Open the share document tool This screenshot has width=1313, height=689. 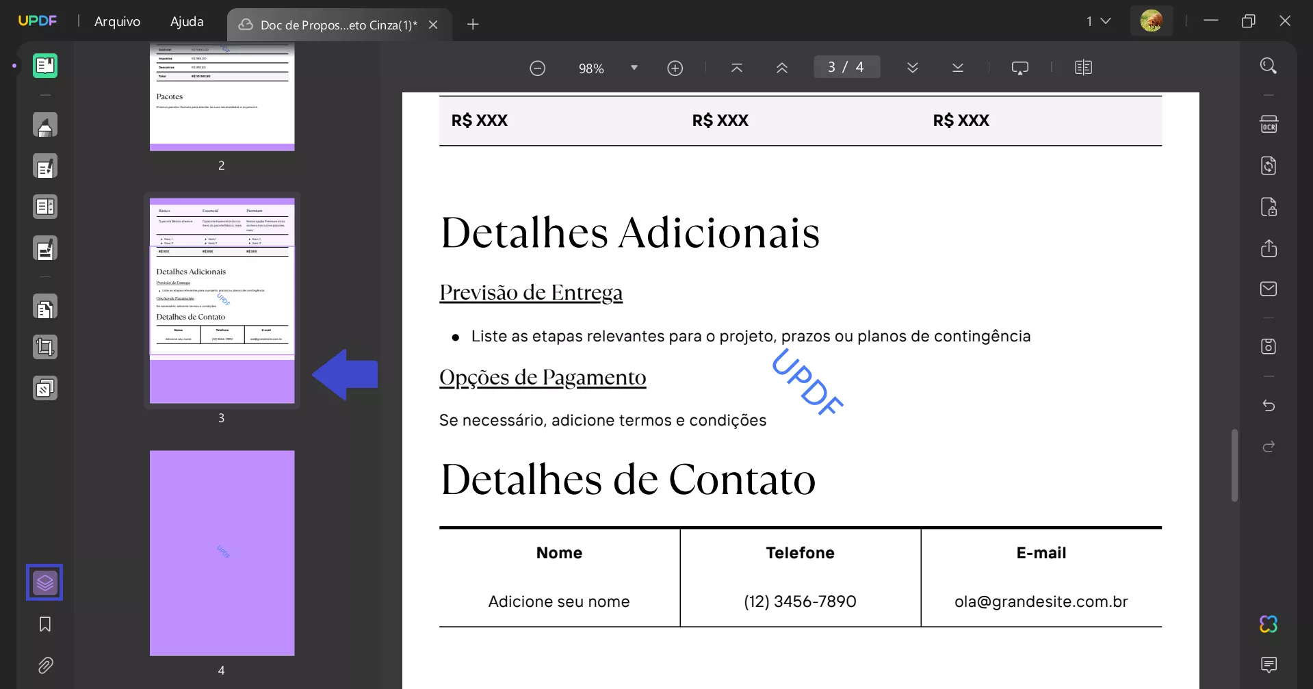(x=1269, y=248)
